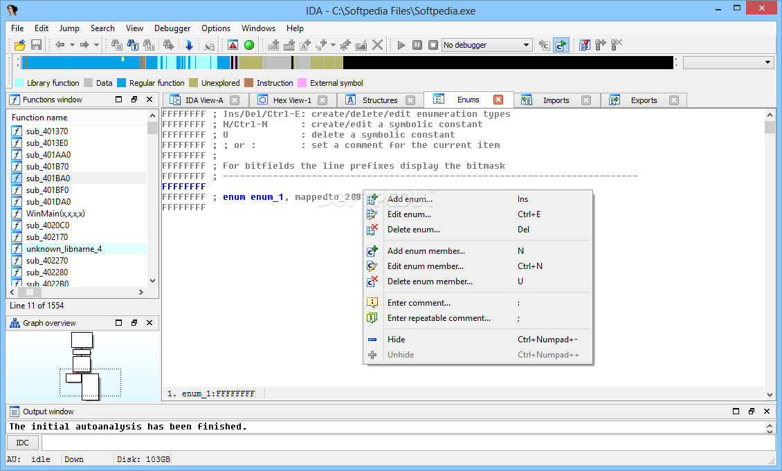The image size is (782, 471).
Task: Click the IDC command input field
Action: point(408,443)
